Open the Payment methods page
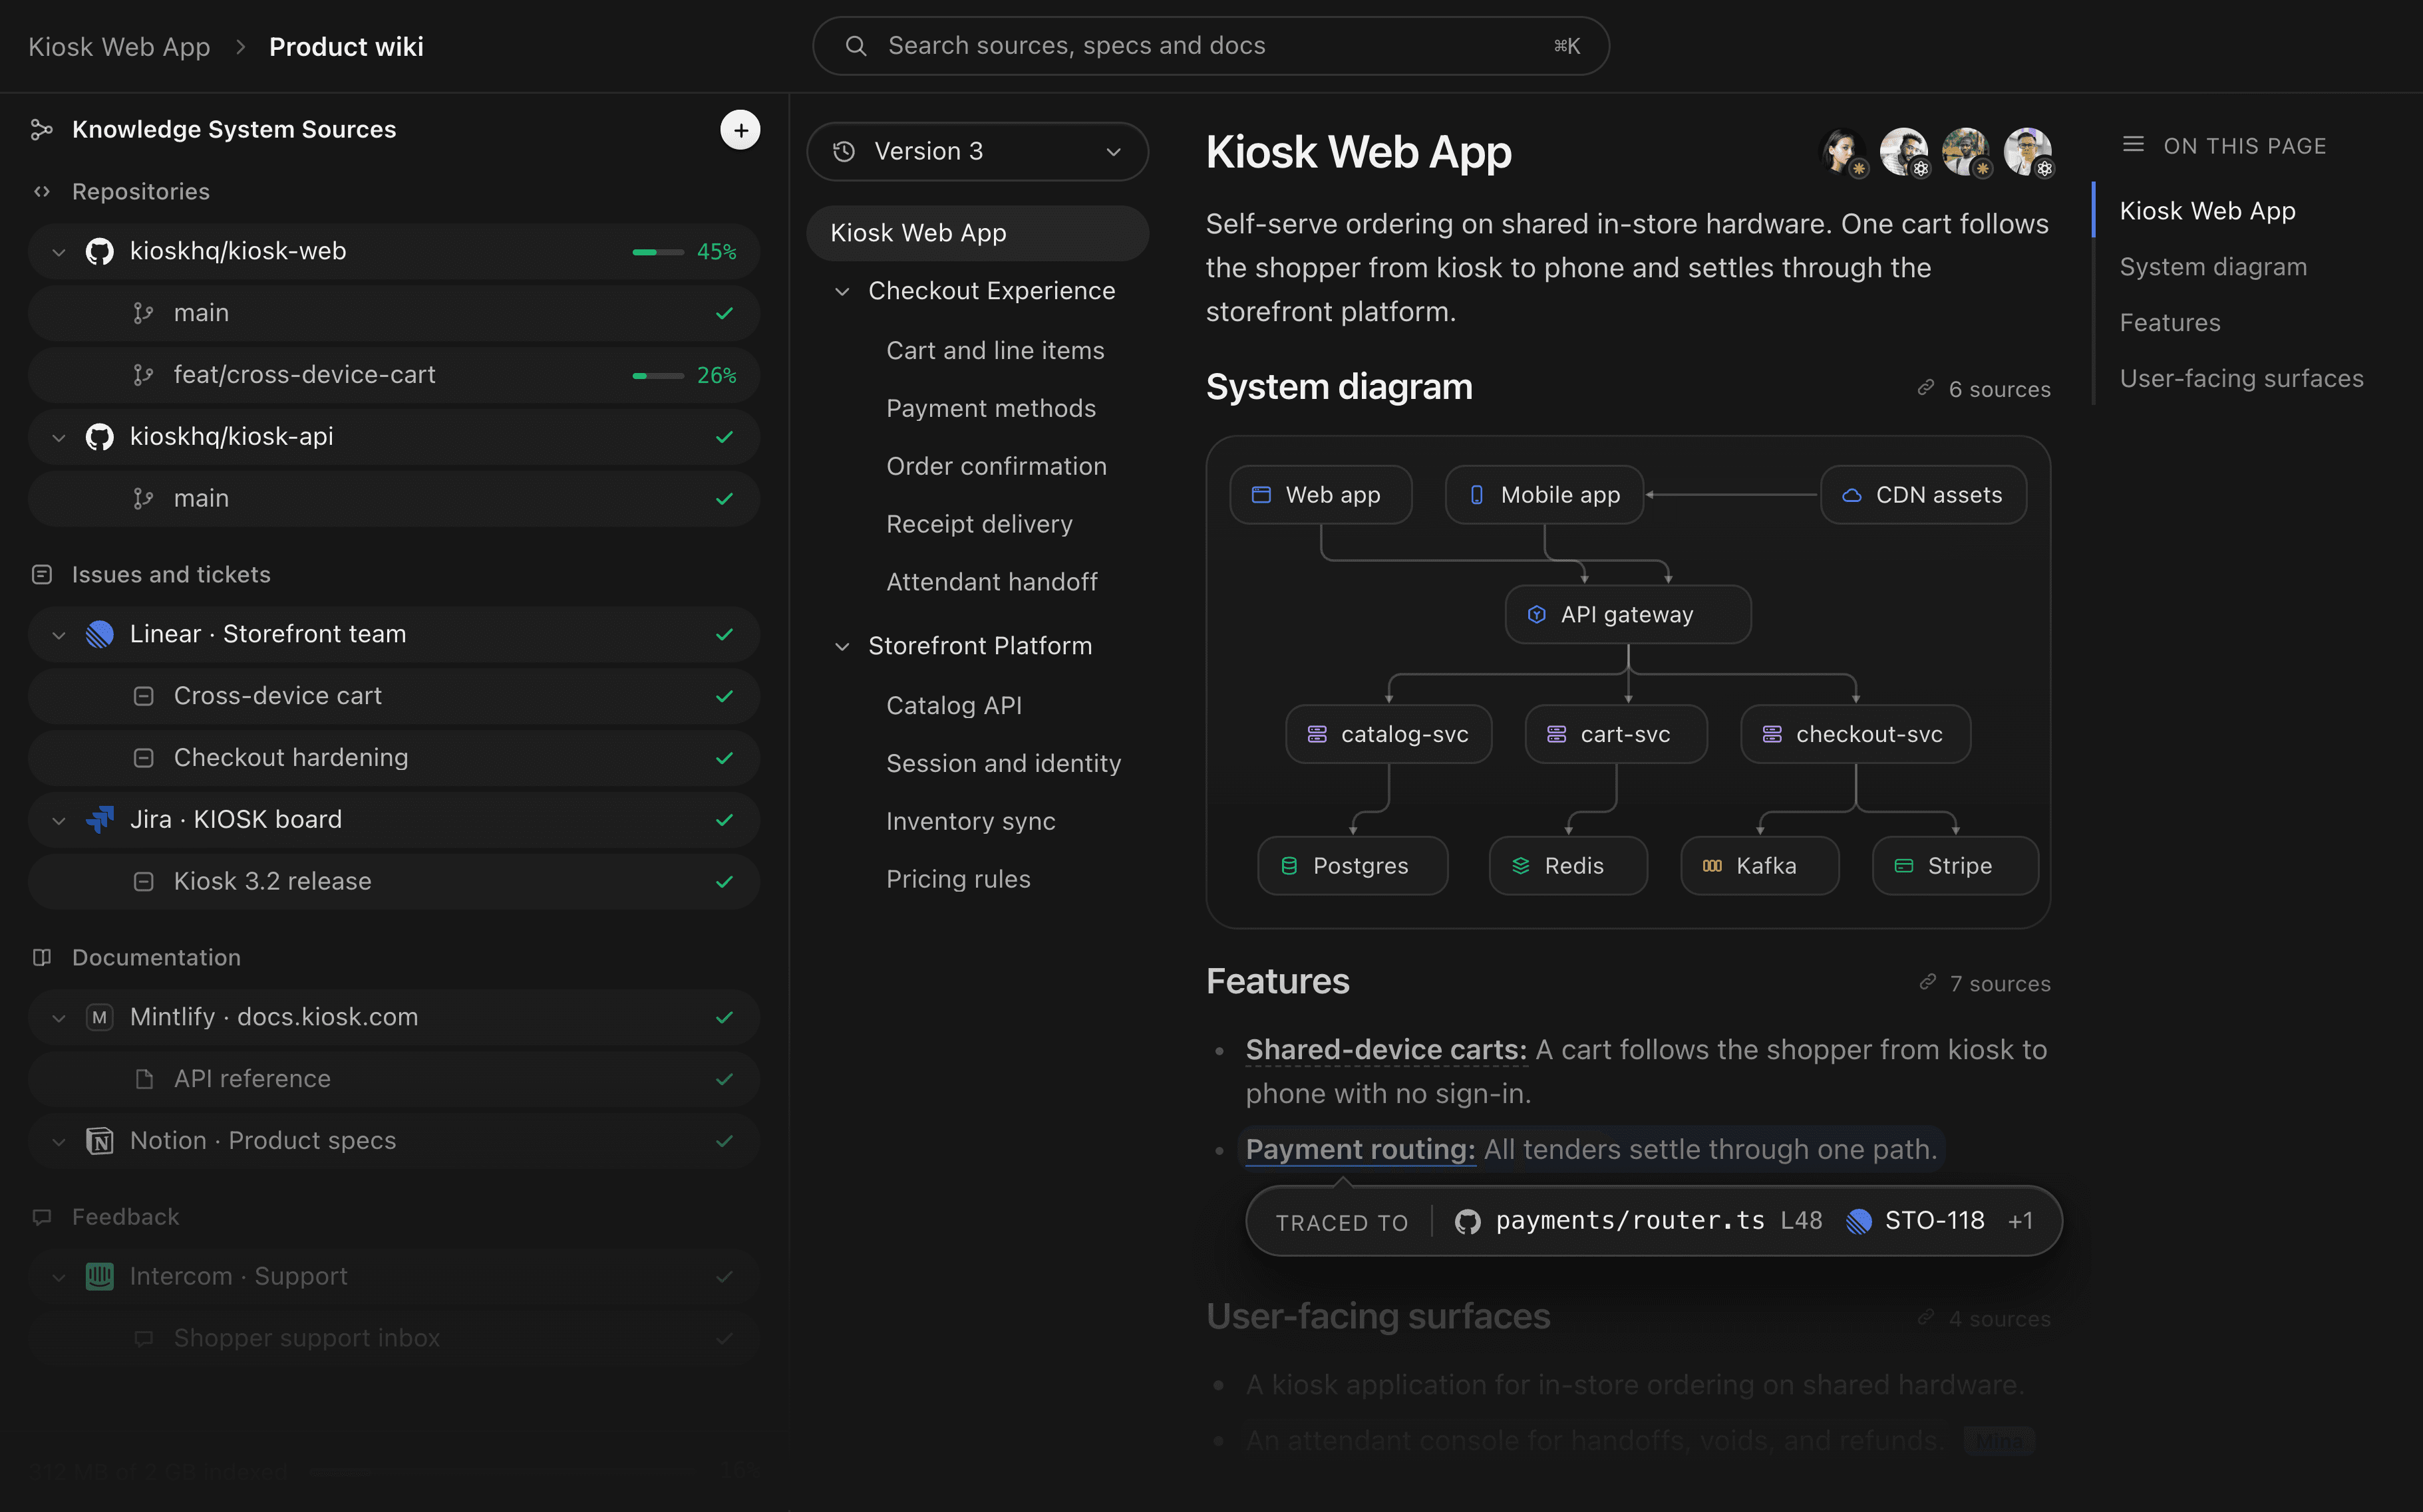 (991, 408)
